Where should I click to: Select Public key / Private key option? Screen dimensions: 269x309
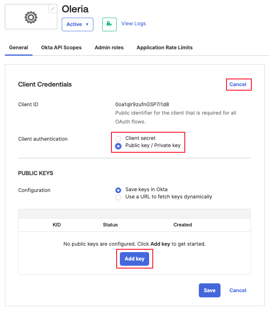click(118, 146)
